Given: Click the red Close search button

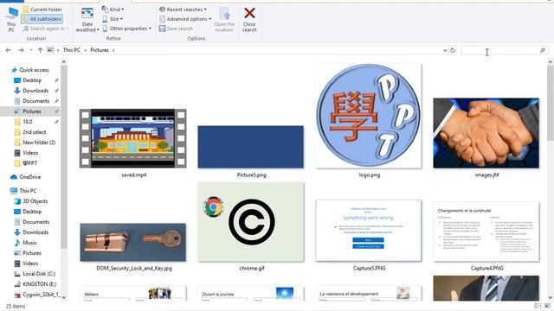Looking at the screenshot, I should 249,20.
